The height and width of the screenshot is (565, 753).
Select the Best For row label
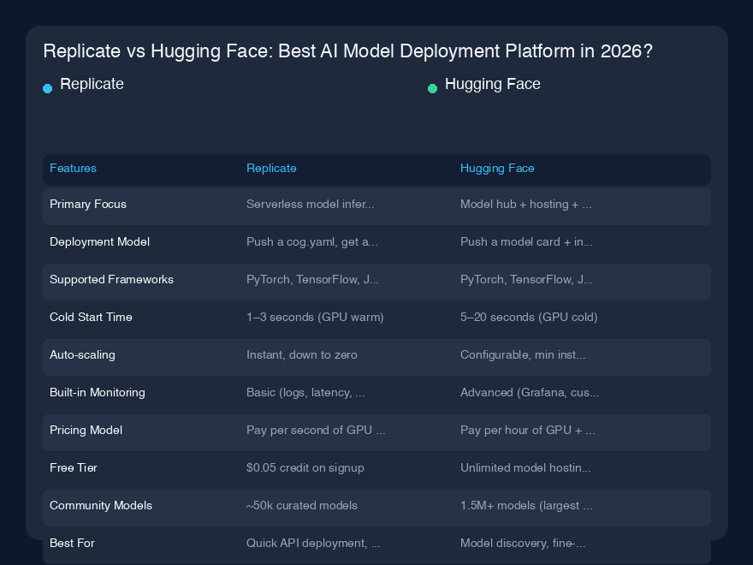point(72,543)
